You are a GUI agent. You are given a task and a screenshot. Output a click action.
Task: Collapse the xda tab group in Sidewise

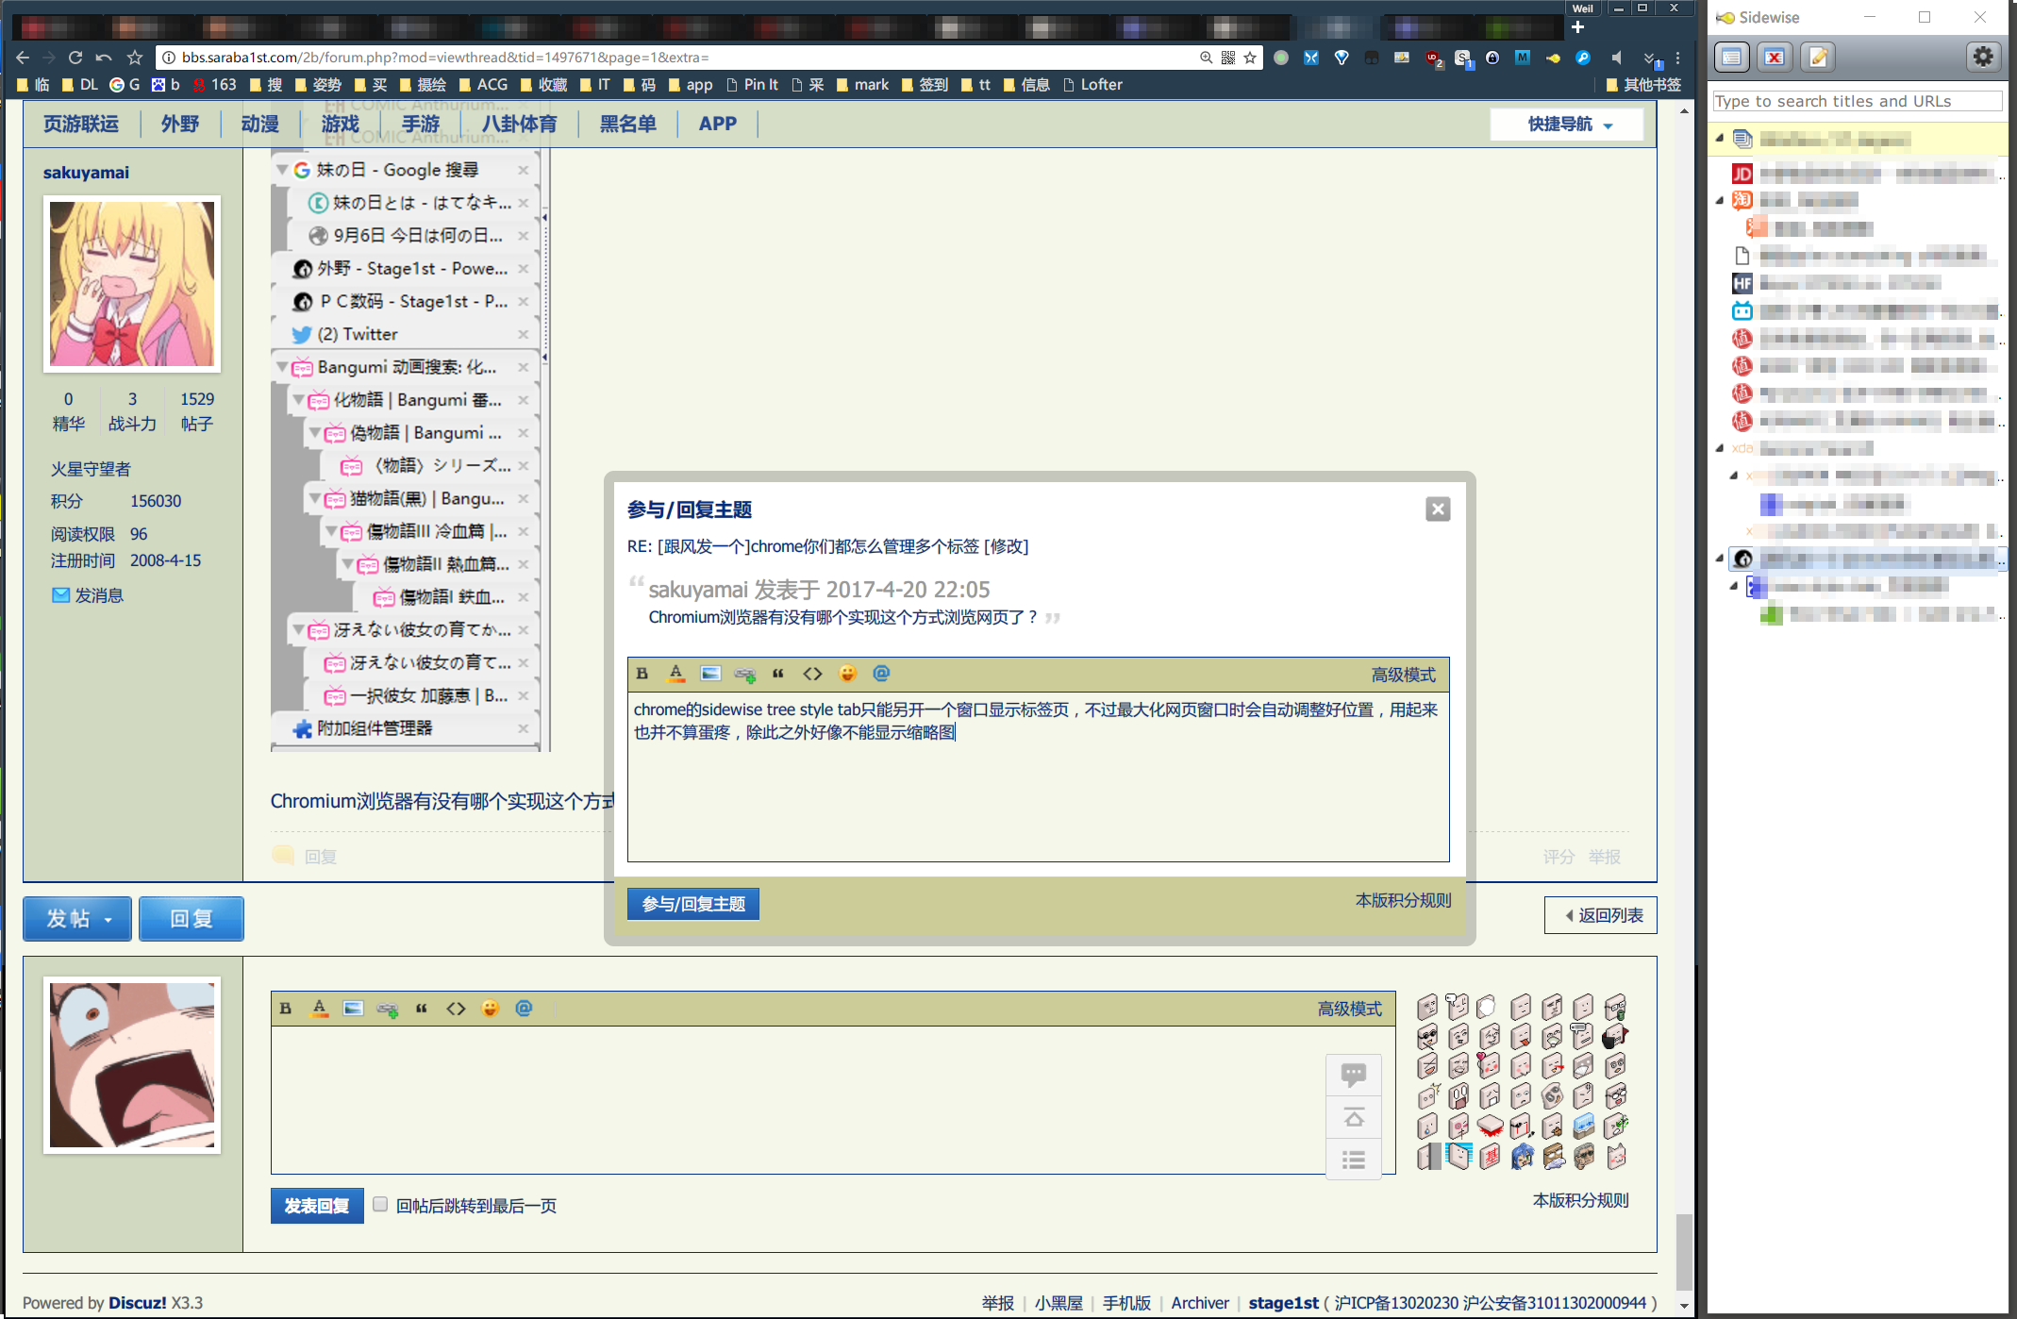tap(1719, 448)
